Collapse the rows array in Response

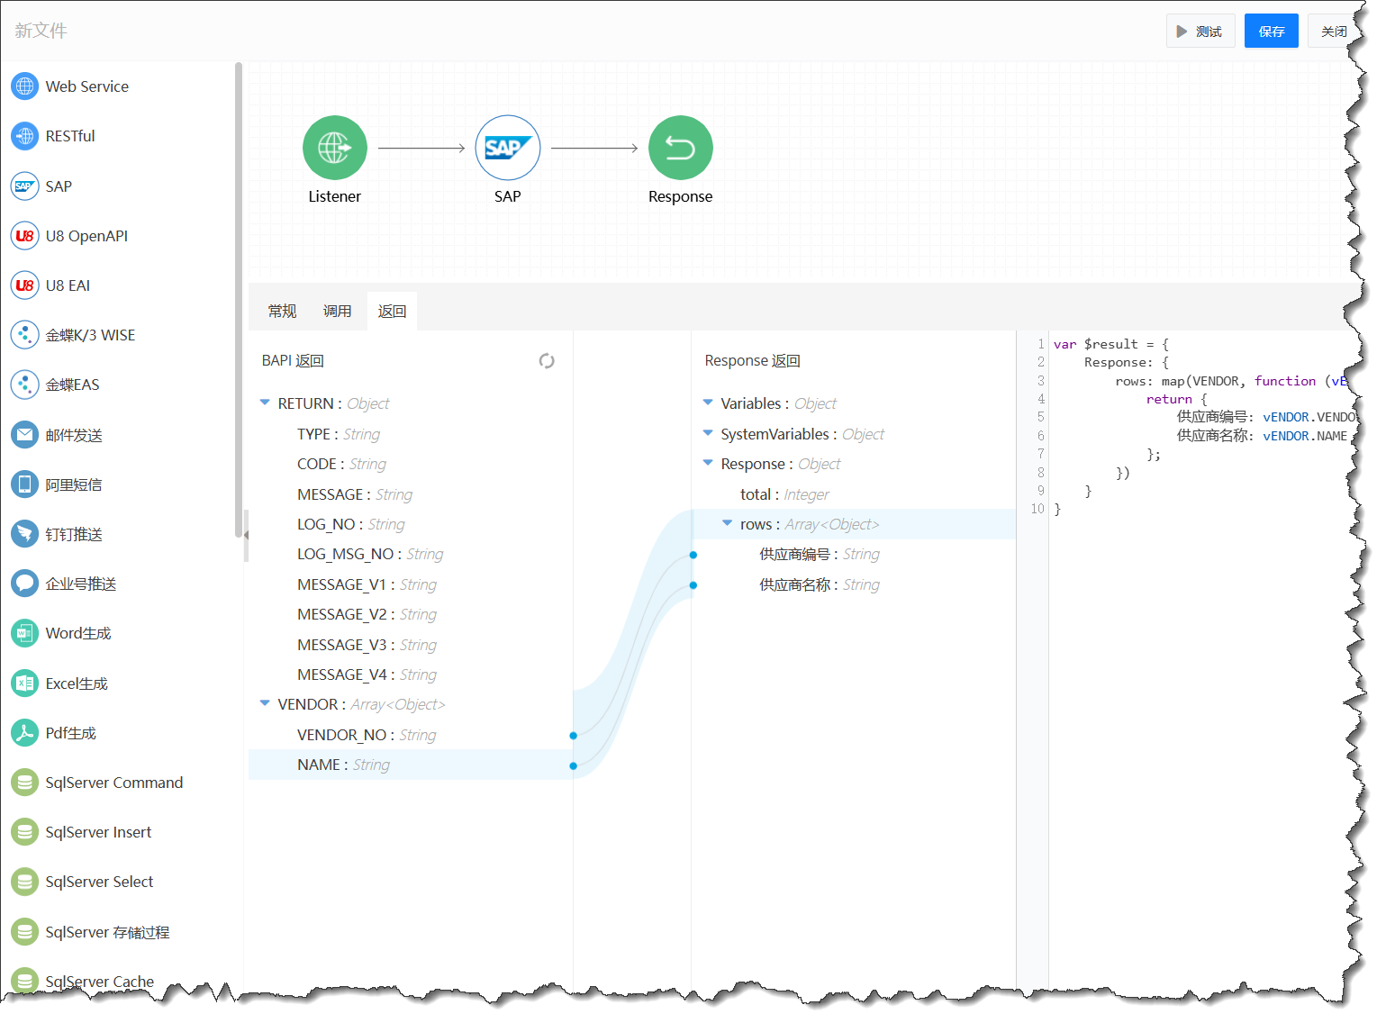[728, 524]
